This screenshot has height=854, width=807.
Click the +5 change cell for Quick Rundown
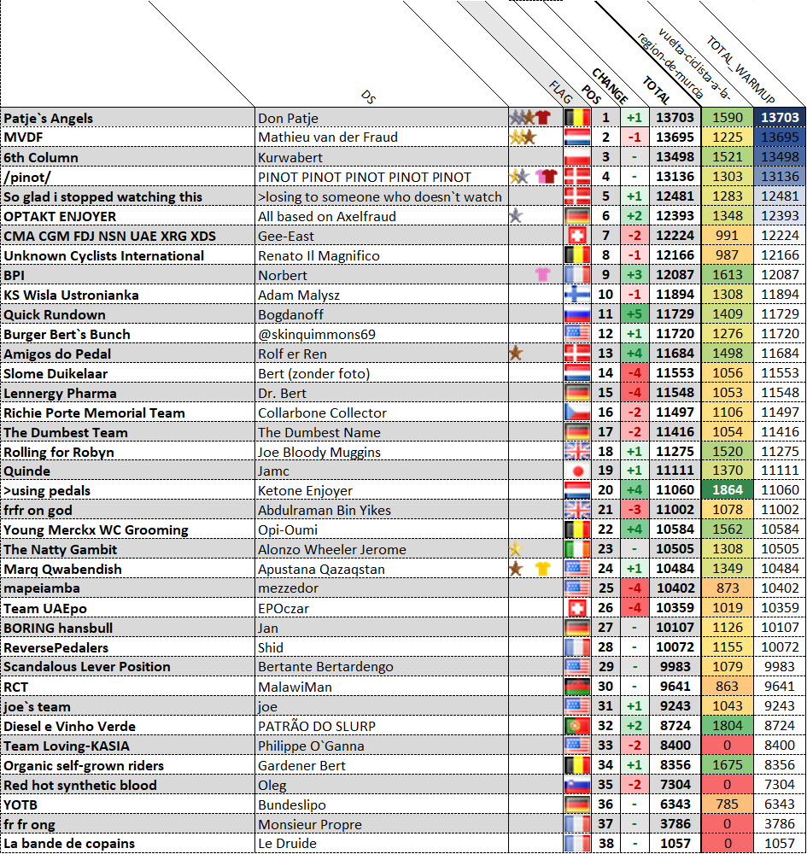pos(634,314)
